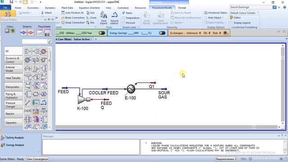Select the Manipulator palette category

click(x=13, y=87)
